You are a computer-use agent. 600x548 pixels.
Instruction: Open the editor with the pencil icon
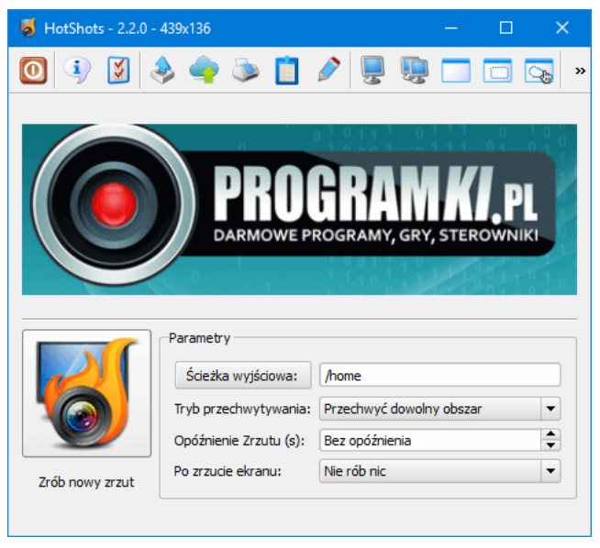point(328,70)
